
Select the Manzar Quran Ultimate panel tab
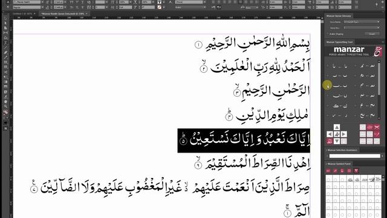tap(339, 16)
